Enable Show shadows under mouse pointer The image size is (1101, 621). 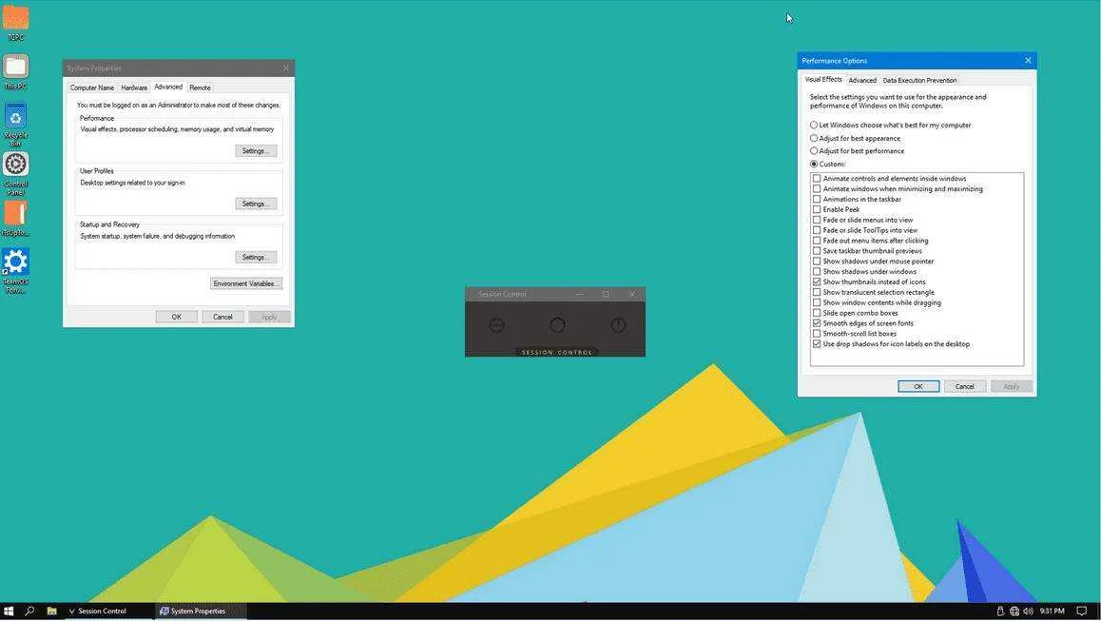(817, 262)
